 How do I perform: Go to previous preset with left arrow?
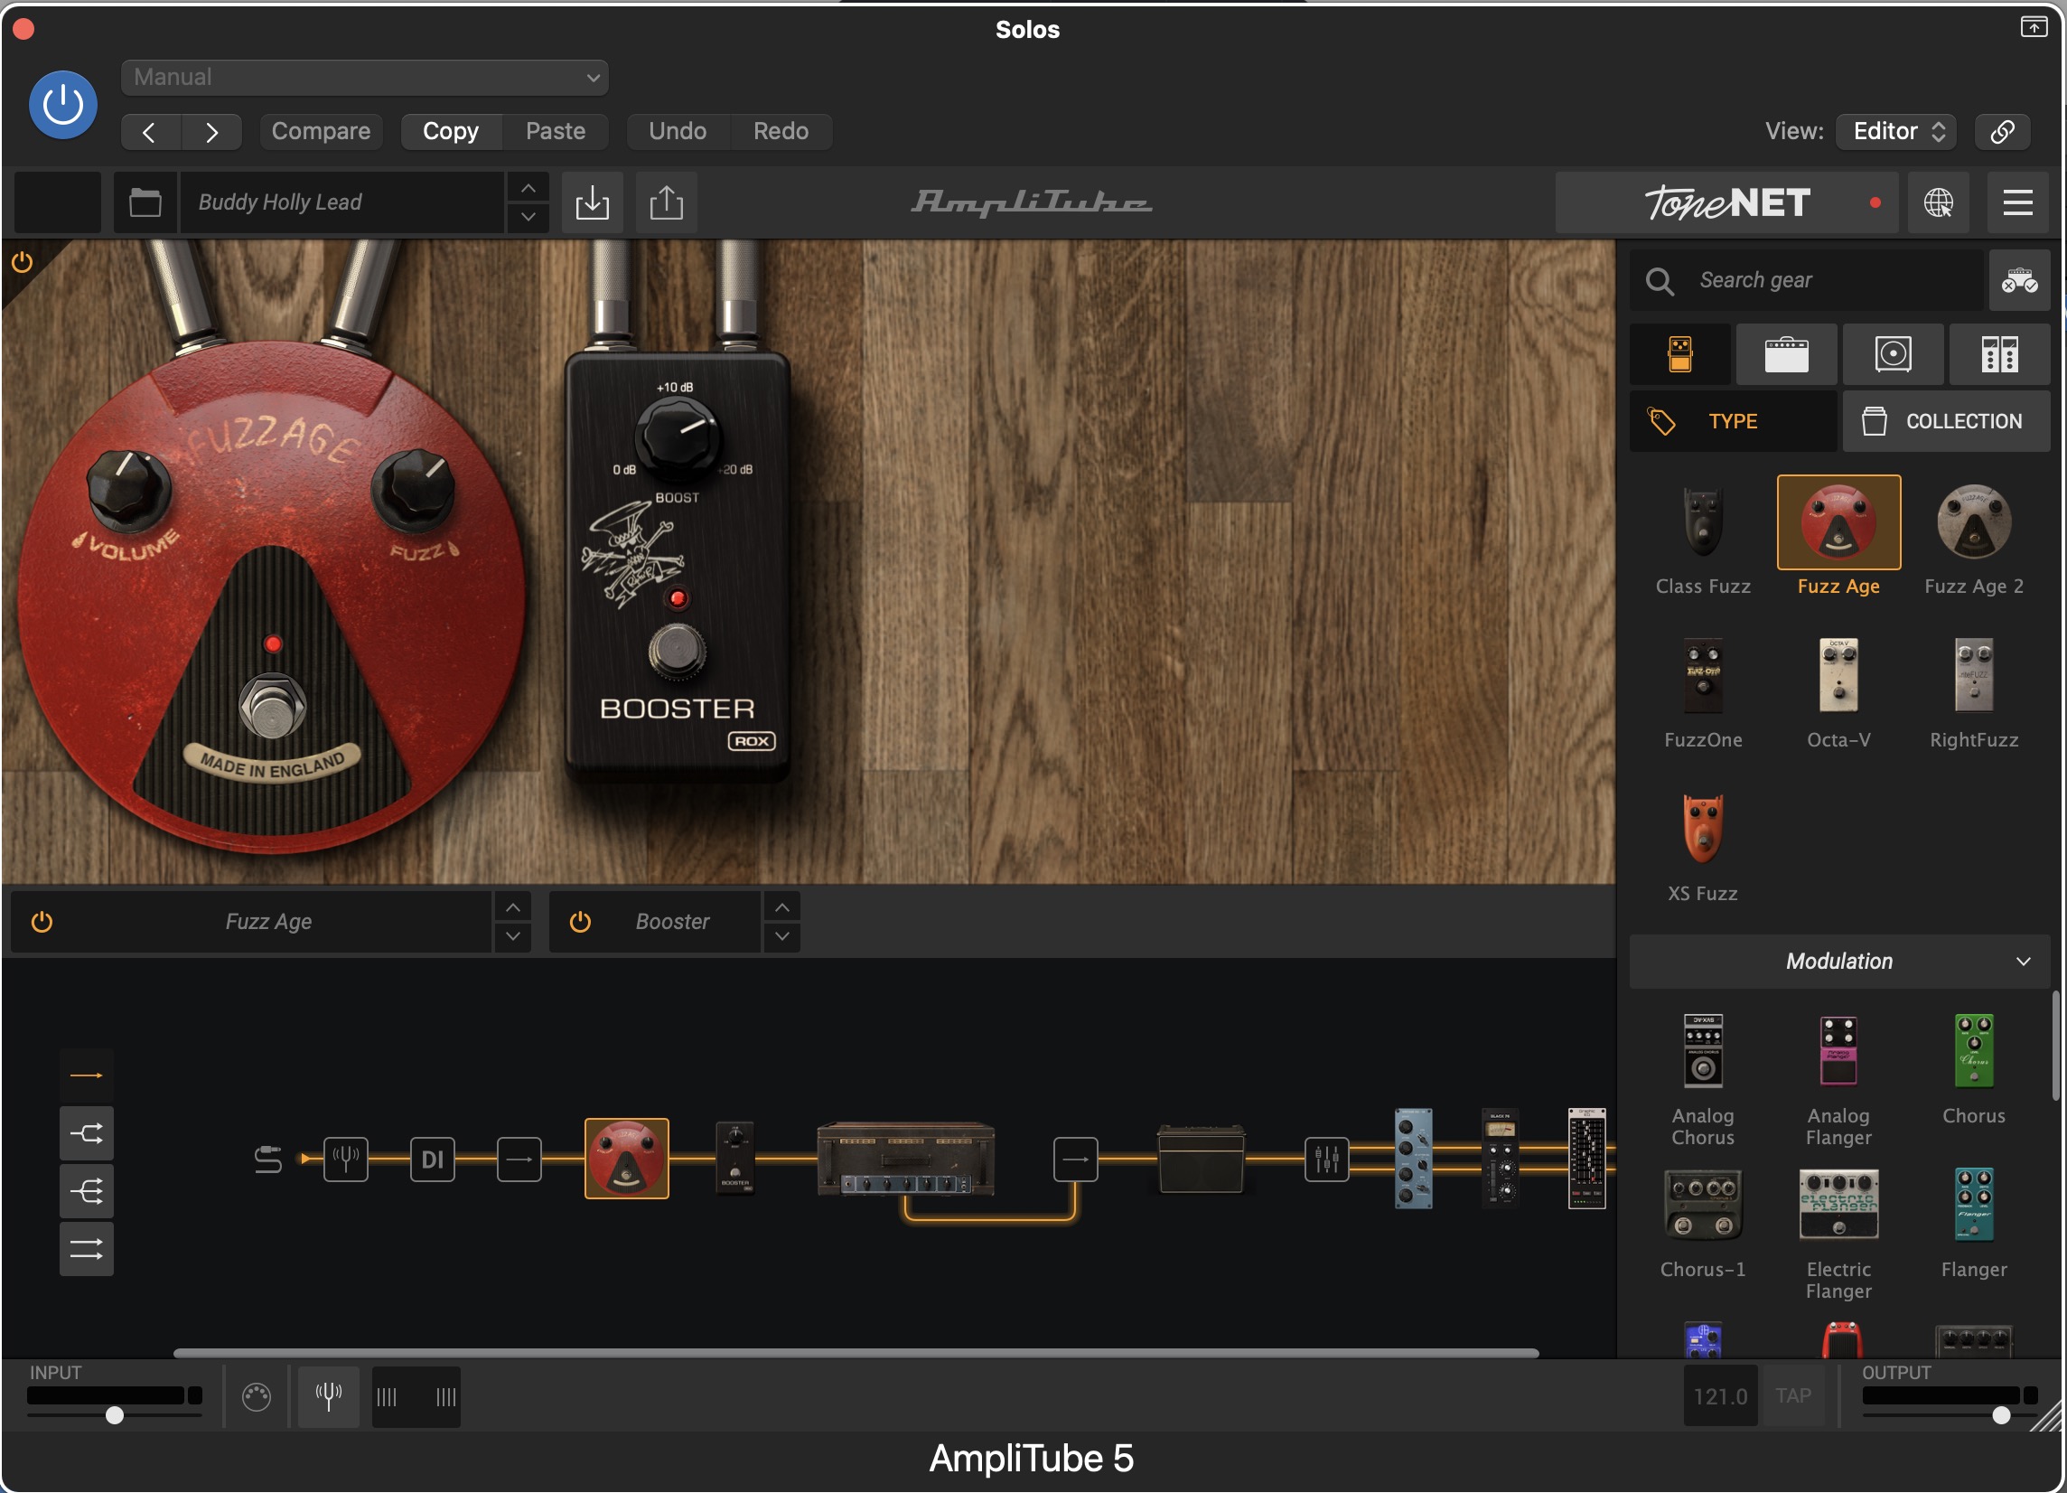pyautogui.click(x=150, y=132)
